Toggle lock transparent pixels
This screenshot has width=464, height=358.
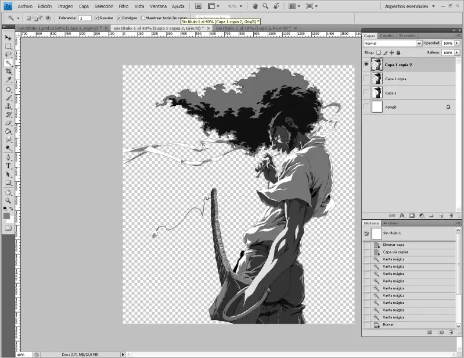(379, 52)
